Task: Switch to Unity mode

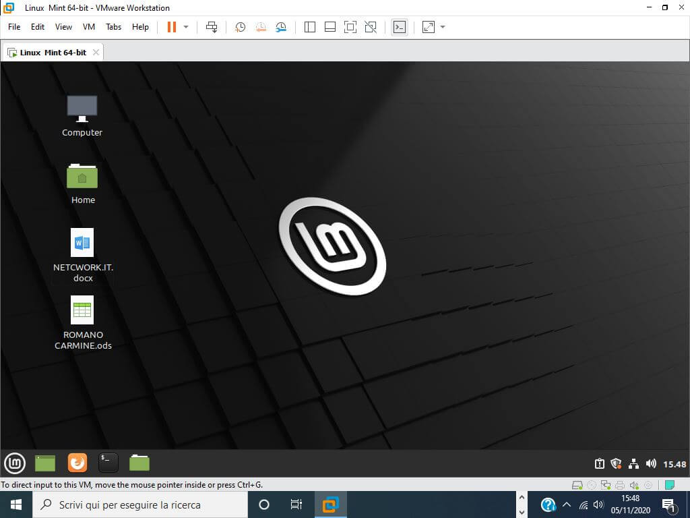Action: 371,27
